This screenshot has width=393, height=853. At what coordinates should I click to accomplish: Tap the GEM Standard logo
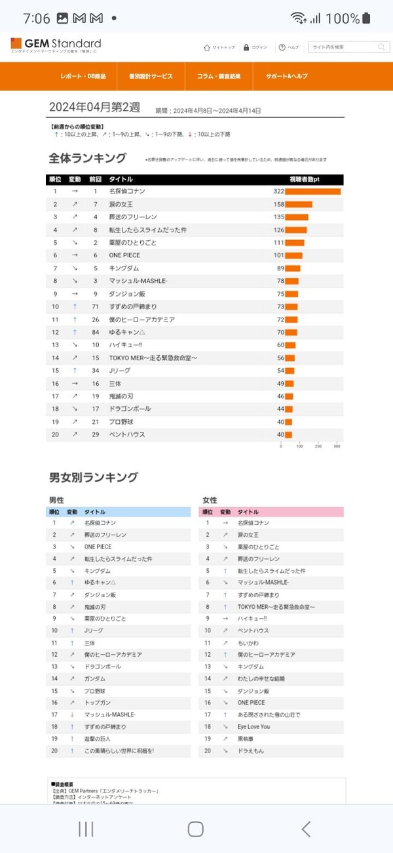click(56, 45)
